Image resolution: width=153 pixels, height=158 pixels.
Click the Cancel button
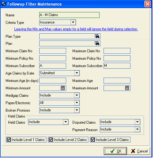(139, 151)
